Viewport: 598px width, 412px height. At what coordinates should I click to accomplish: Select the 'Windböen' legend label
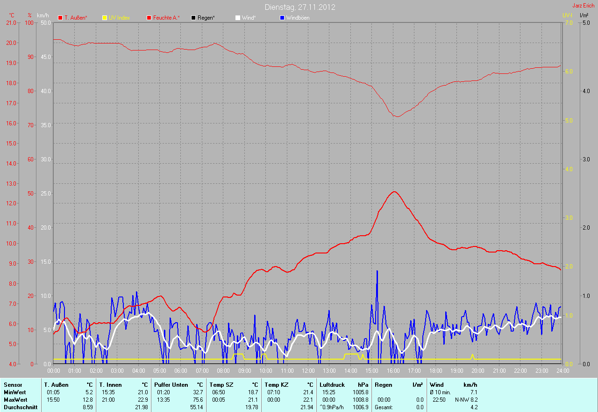[298, 18]
